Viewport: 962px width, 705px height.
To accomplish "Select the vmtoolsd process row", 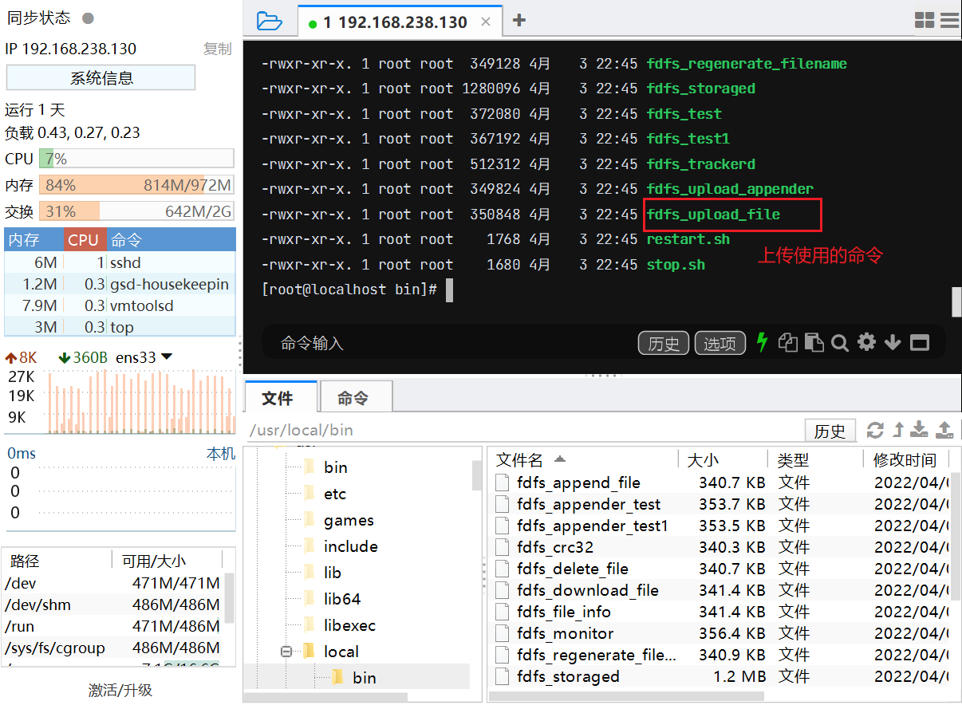I will (120, 305).
